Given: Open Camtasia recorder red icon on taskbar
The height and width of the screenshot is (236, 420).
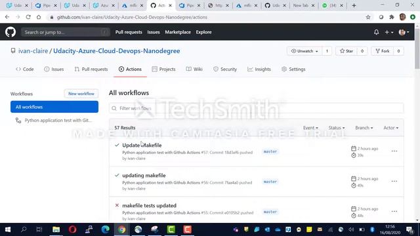Looking at the screenshot, I should (x=187, y=229).
